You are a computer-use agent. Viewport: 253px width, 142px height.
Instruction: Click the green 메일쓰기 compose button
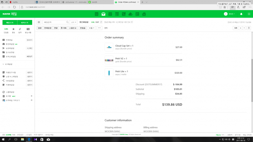pos(10,23)
